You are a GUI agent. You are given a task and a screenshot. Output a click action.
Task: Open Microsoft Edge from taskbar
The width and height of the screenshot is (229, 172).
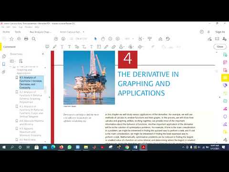click(53, 147)
